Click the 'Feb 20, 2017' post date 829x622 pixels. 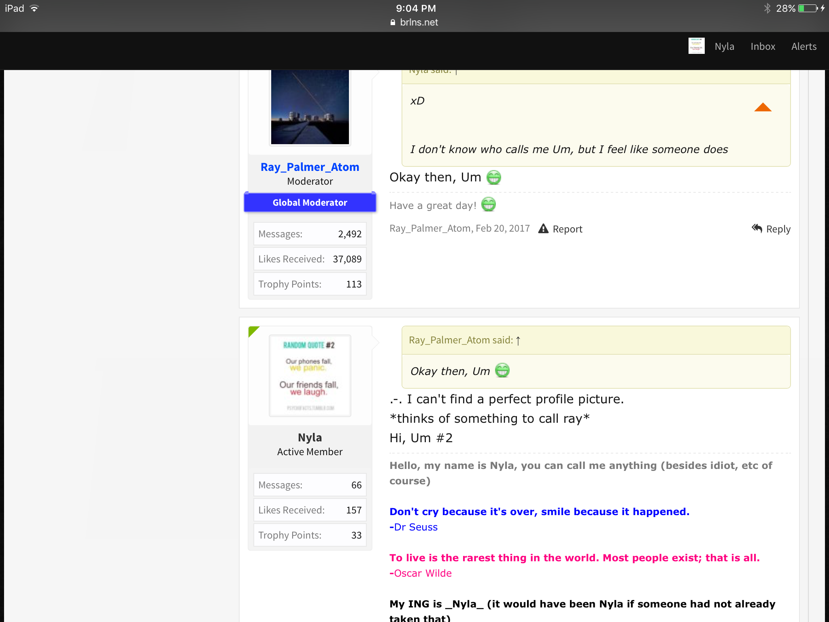[x=502, y=228]
